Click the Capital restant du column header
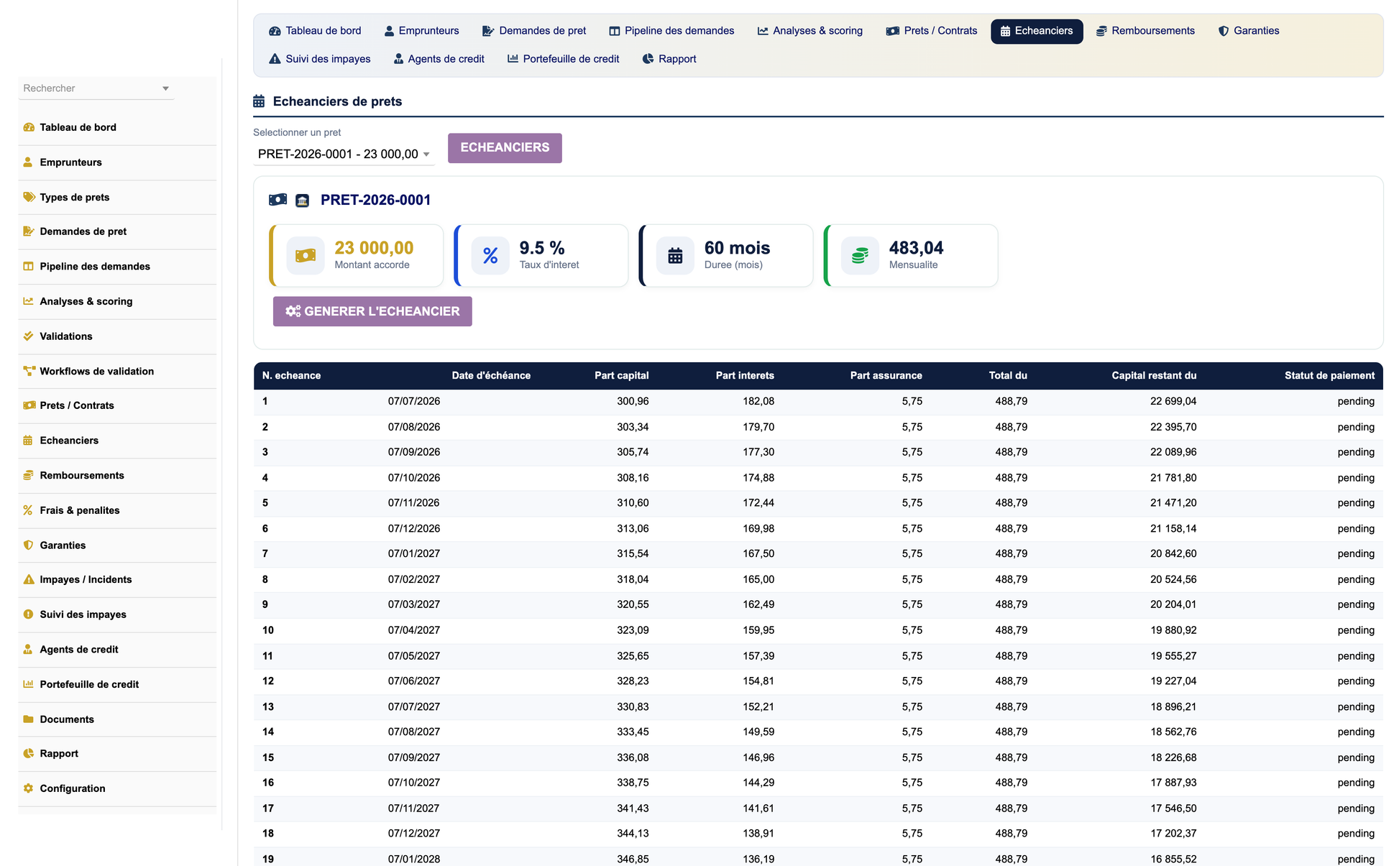Image resolution: width=1399 pixels, height=866 pixels. (1154, 375)
